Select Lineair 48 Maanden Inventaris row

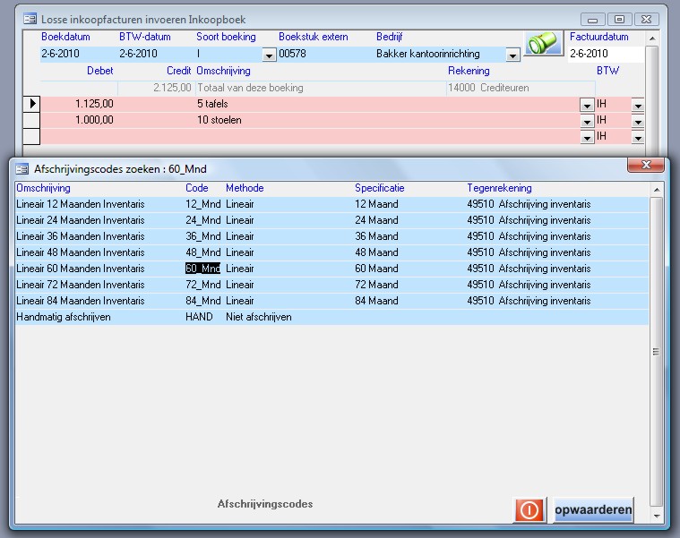pyautogui.click(x=331, y=252)
